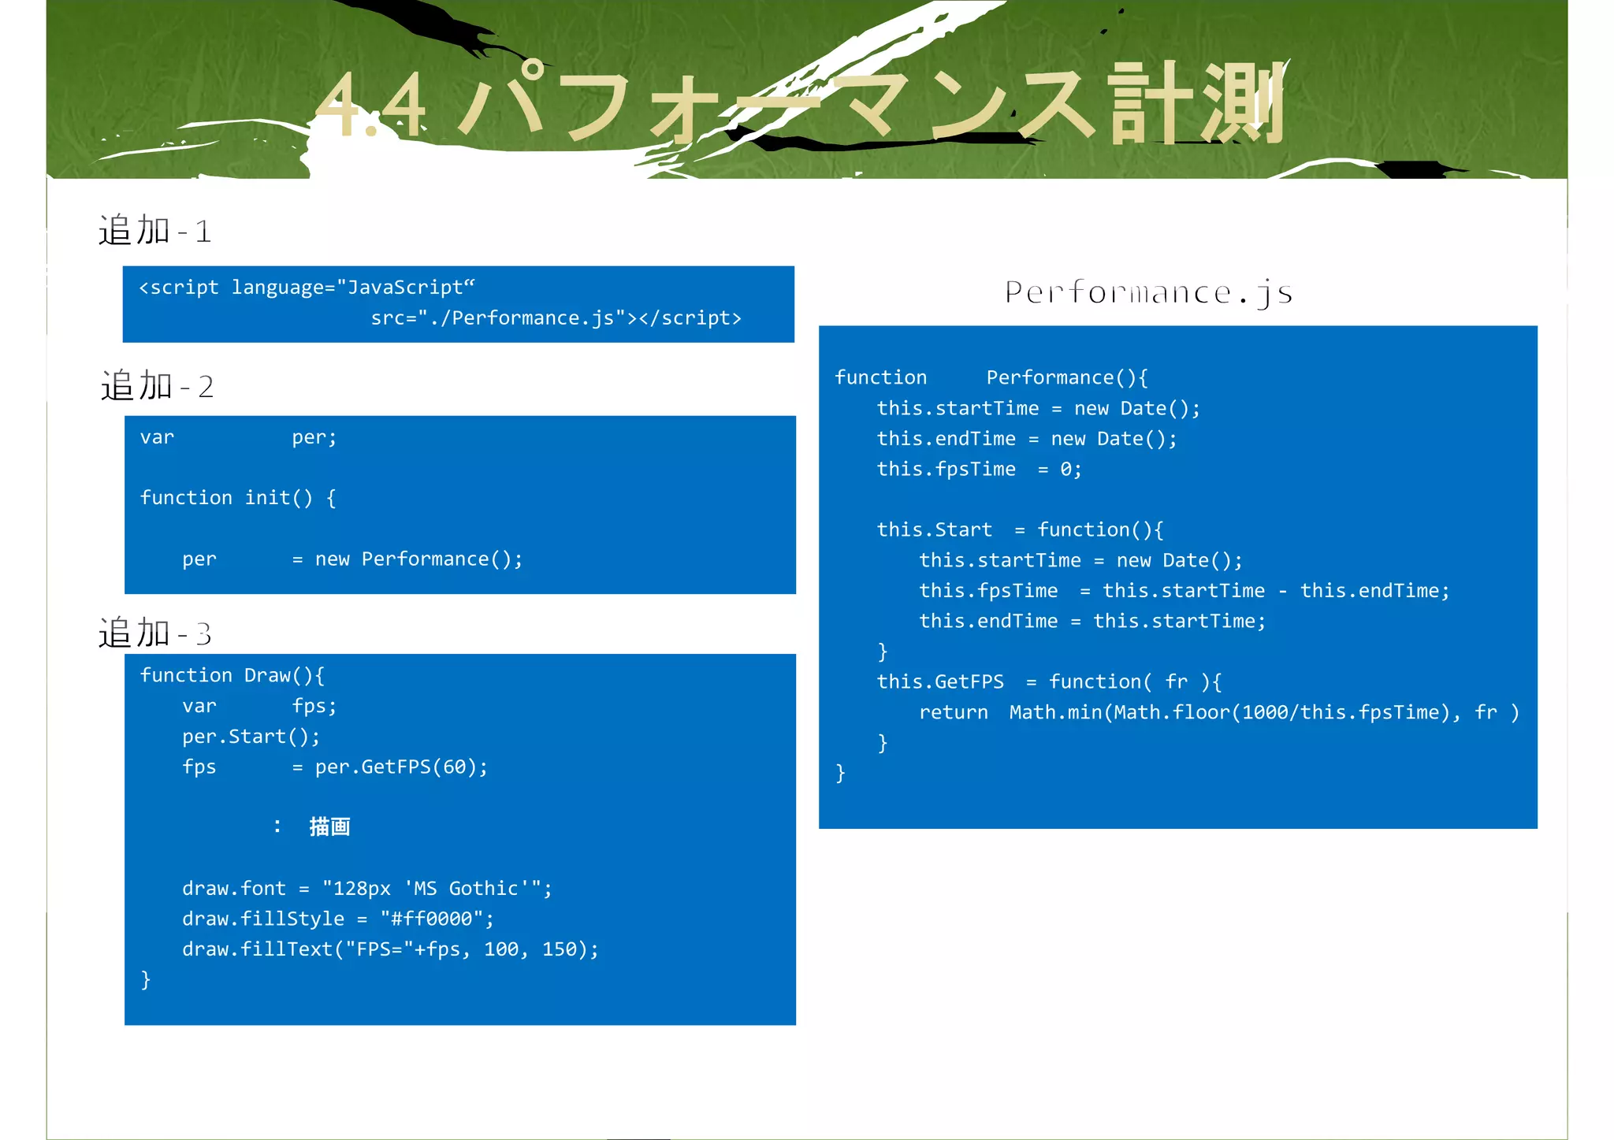Click the script language="JavaScript" line
Screen dimensions: 1614x1140
(x=307, y=288)
